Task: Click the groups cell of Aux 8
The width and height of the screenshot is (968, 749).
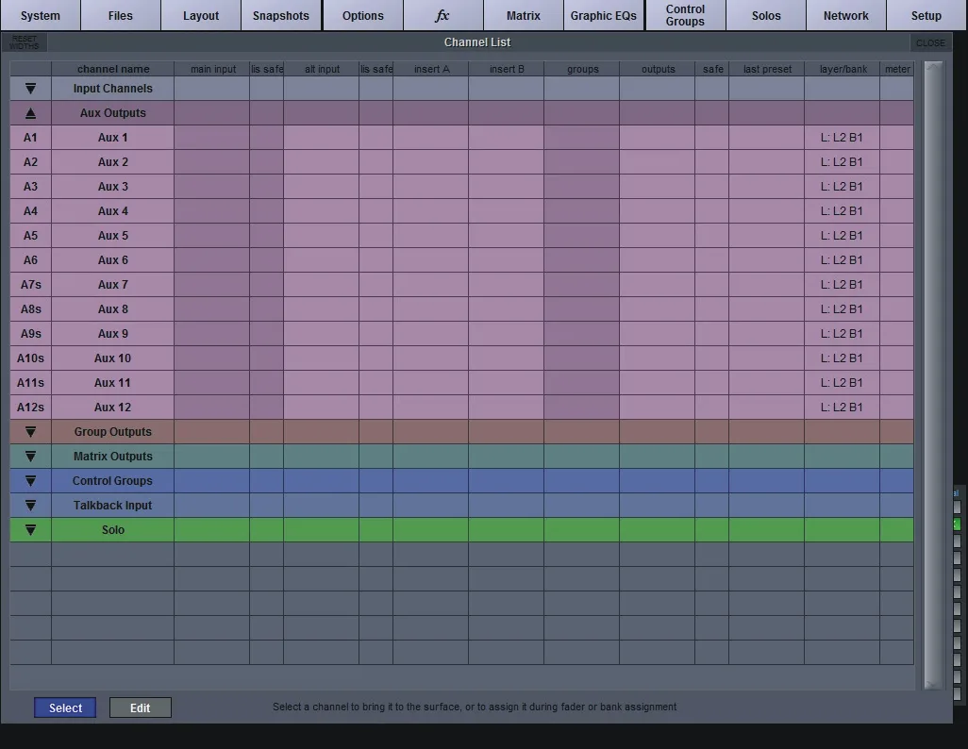Action: tap(581, 308)
